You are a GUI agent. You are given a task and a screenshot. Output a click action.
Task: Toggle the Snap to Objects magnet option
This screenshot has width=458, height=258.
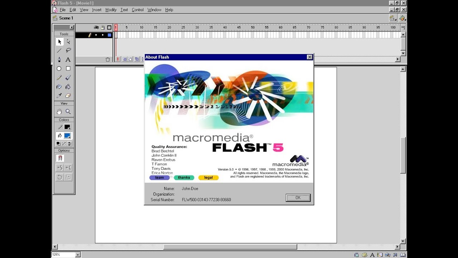[x=60, y=158]
